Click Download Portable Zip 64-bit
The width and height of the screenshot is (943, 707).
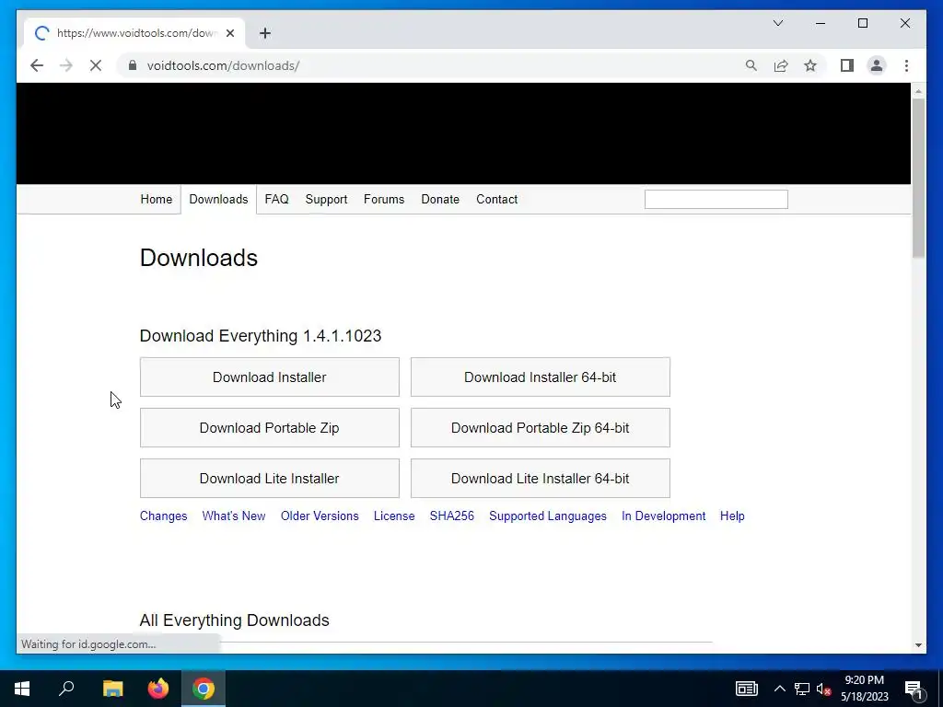[540, 427]
